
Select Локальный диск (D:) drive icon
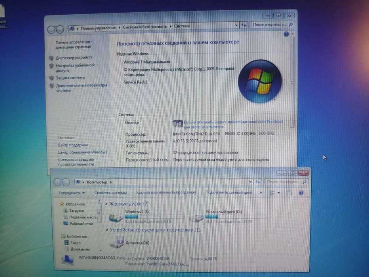coord(196,218)
